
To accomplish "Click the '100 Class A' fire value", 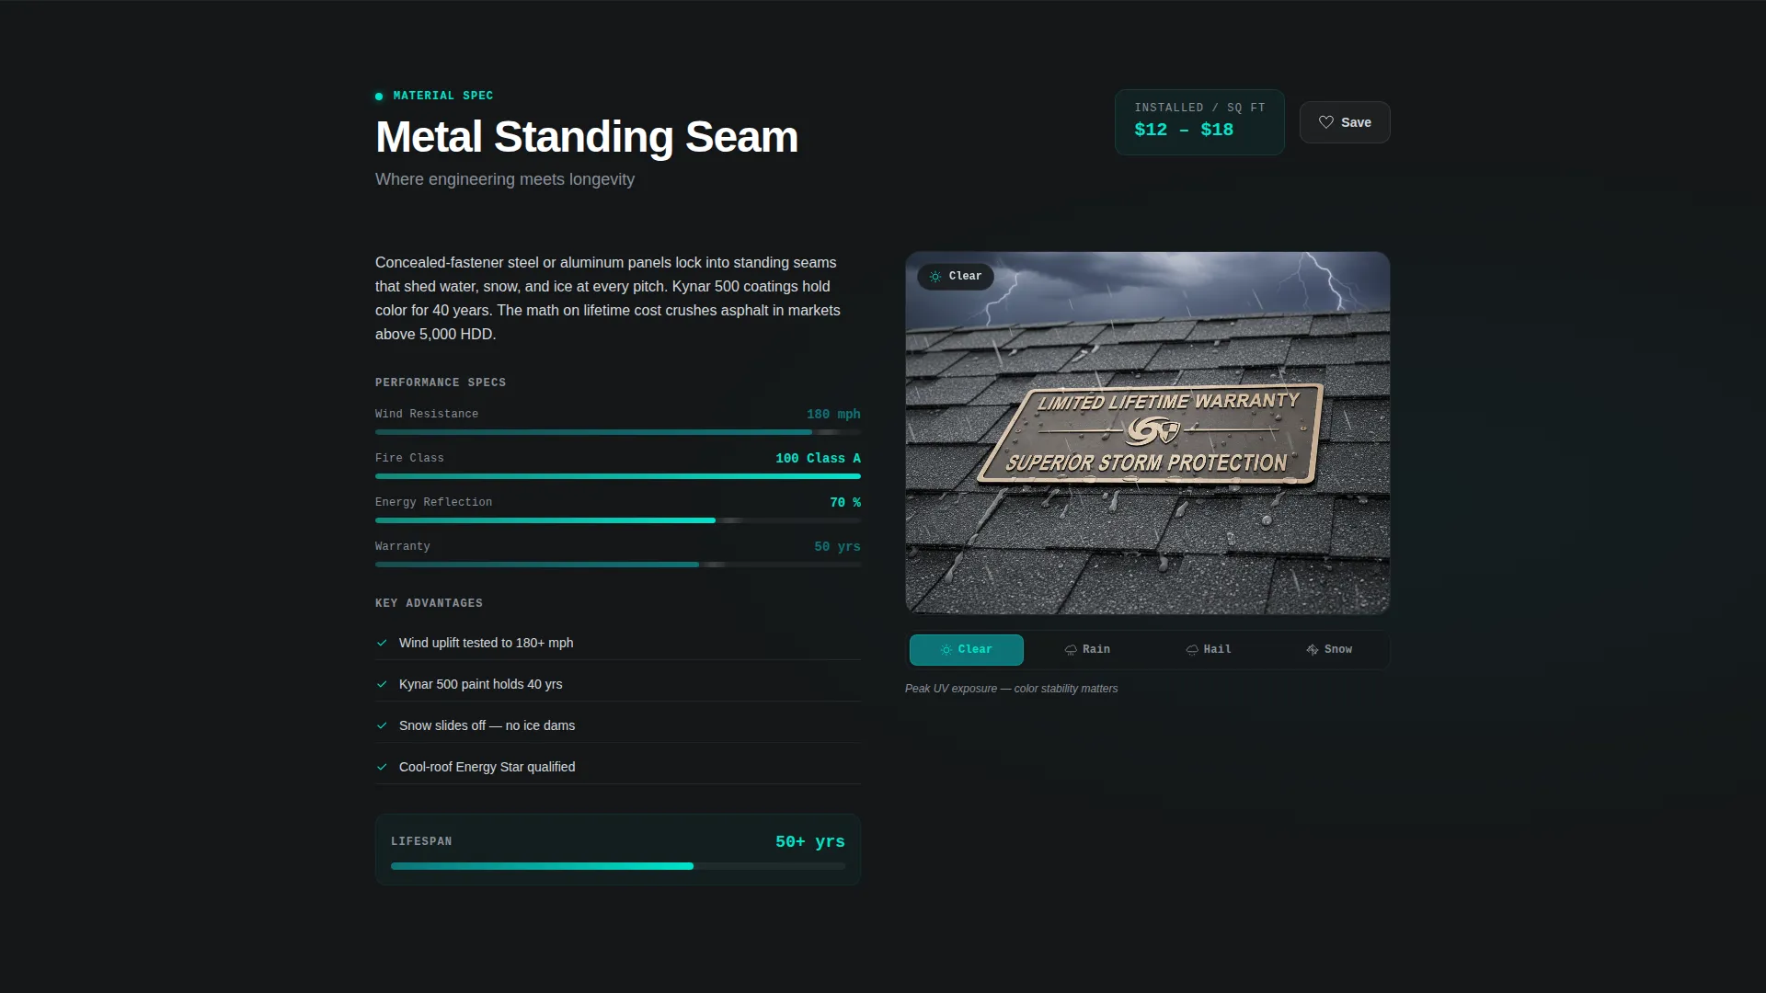I will 818,459.
